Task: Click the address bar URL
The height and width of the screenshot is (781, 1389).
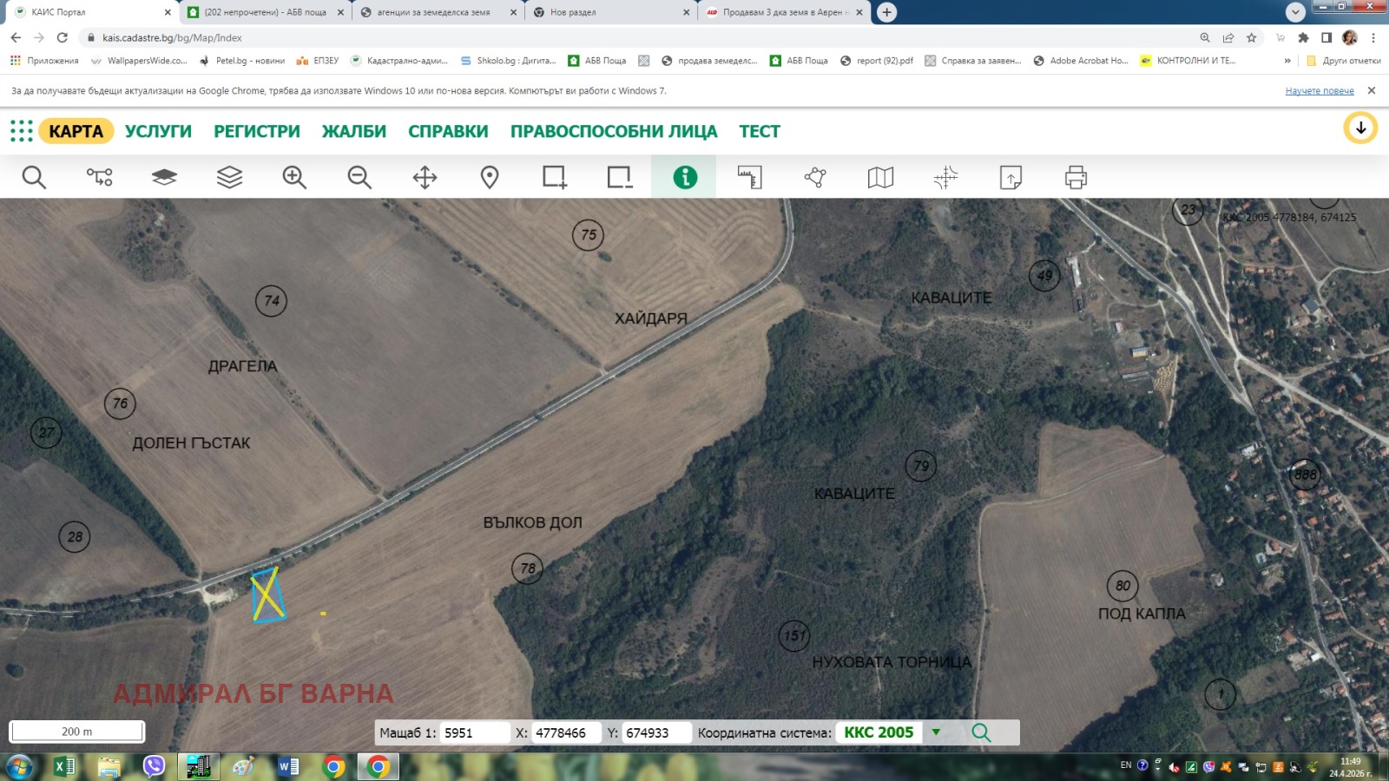Action: point(172,37)
